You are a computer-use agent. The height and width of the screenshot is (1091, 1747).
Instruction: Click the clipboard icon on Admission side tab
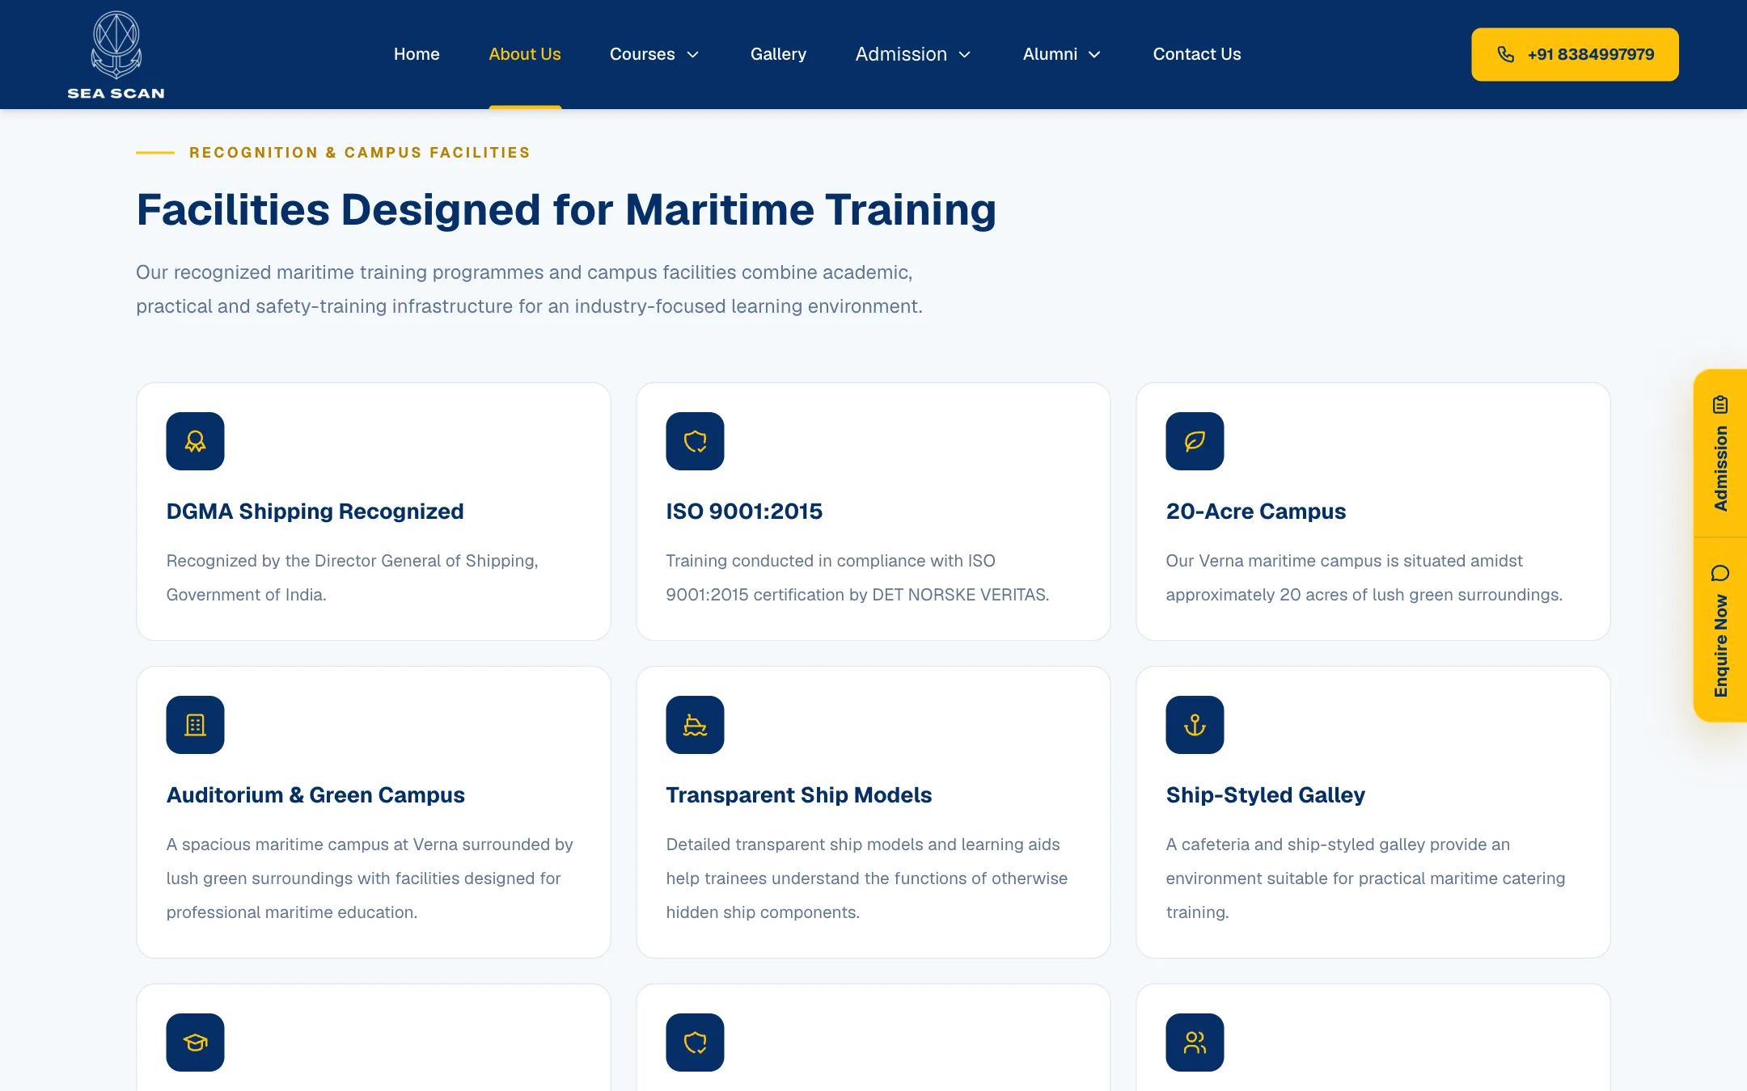(x=1720, y=404)
